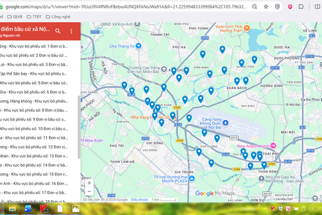Click the Nhà thờ Giáo Xứ Bến Đông church icon
Image resolution: width=322 pixels, height=215 pixels.
tap(261, 179)
